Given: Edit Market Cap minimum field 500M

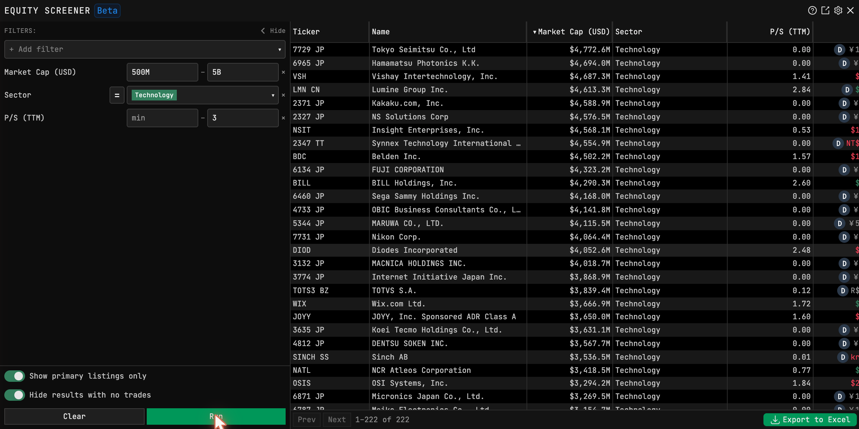Looking at the screenshot, I should (x=162, y=72).
